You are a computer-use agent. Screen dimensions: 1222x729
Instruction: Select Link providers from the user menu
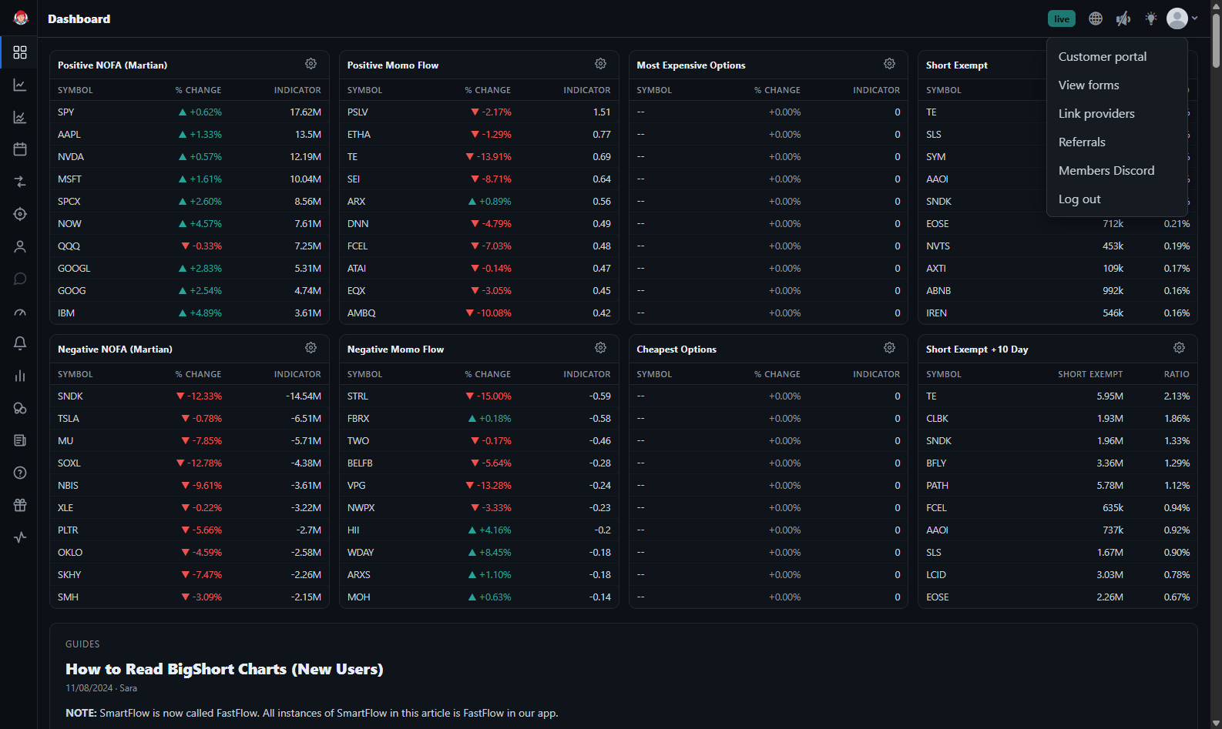coord(1096,114)
